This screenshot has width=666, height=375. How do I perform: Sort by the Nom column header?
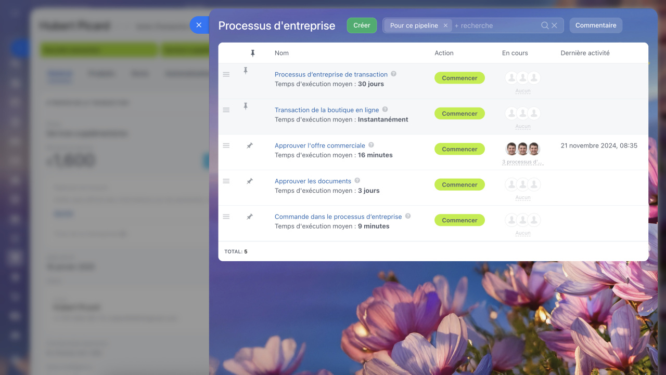click(281, 53)
